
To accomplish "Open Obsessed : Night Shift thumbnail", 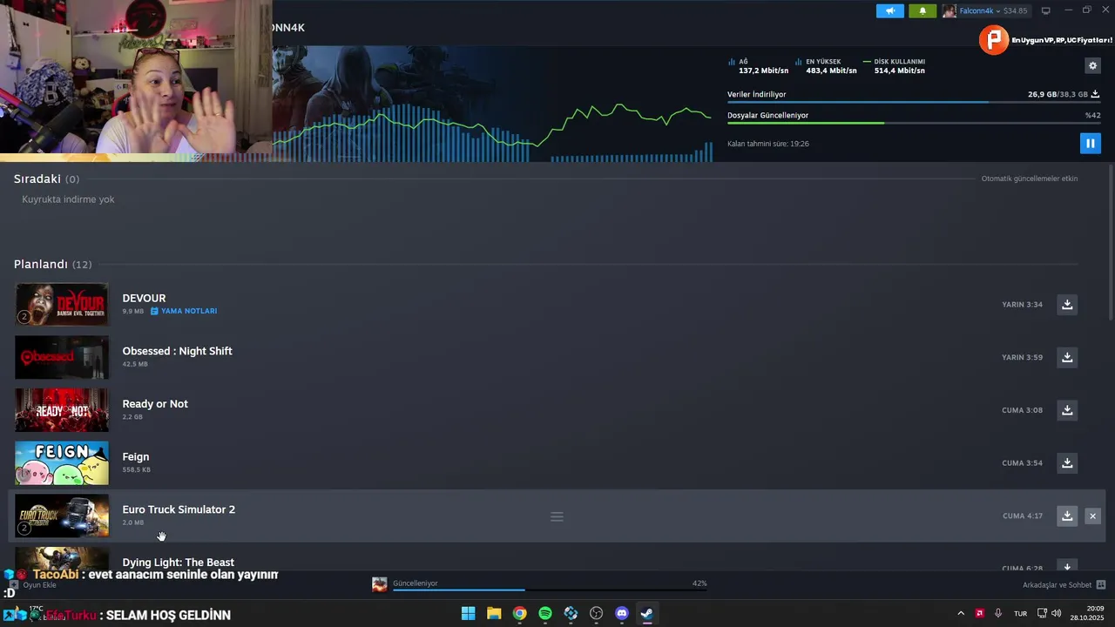I will [62, 357].
